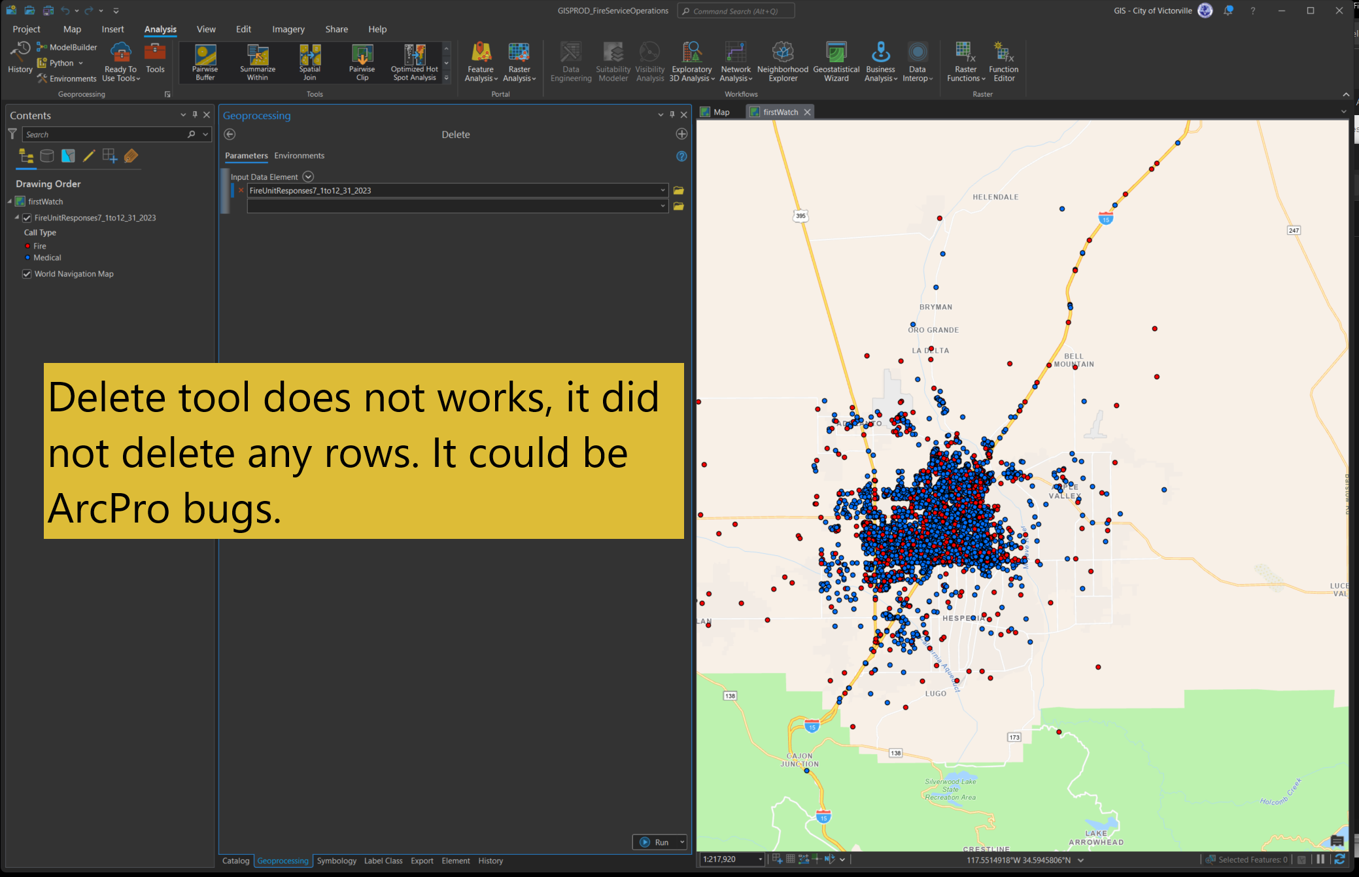Open the Catalog pane tab

[x=236, y=861]
